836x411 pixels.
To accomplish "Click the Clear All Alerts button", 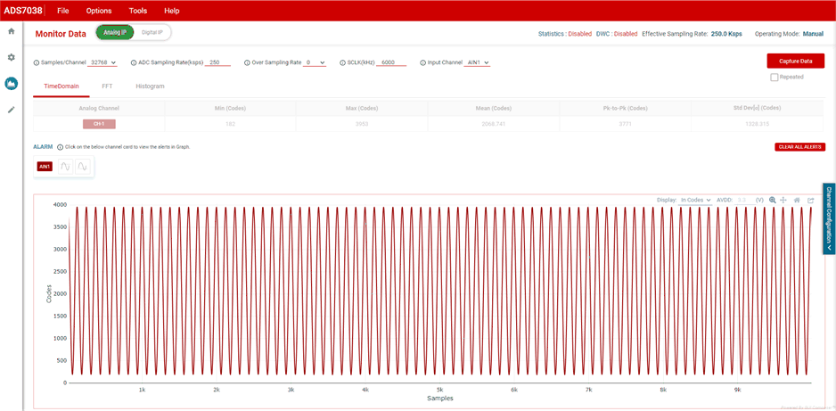I will point(799,147).
